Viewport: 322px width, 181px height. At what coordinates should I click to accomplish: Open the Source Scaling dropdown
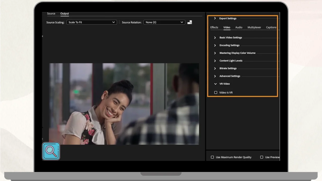click(x=92, y=22)
